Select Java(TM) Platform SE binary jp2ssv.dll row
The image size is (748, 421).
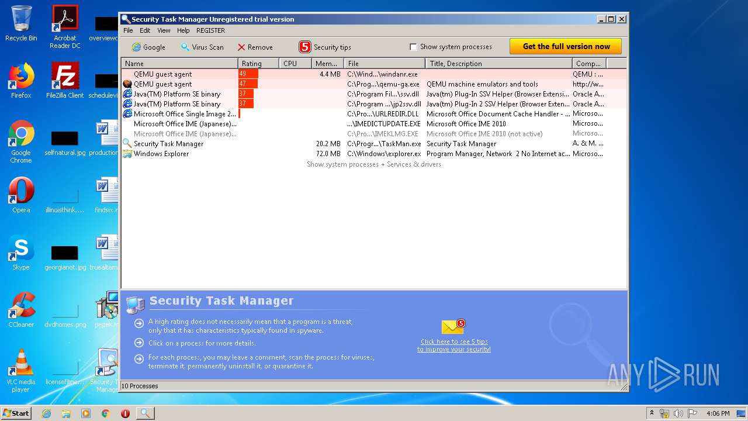tap(374, 104)
